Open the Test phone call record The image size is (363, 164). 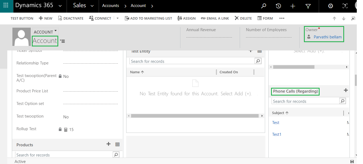coord(276,123)
